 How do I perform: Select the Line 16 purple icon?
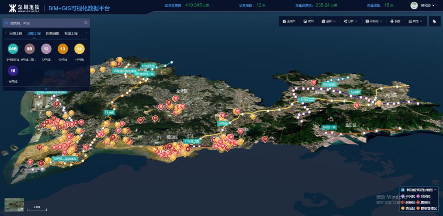pyautogui.click(x=13, y=71)
